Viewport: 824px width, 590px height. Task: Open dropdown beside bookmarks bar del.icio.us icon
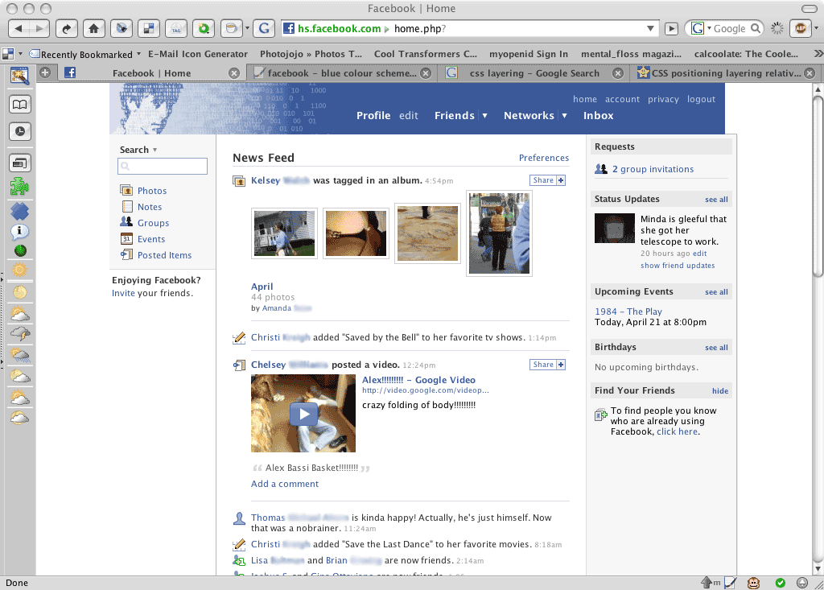point(20,54)
